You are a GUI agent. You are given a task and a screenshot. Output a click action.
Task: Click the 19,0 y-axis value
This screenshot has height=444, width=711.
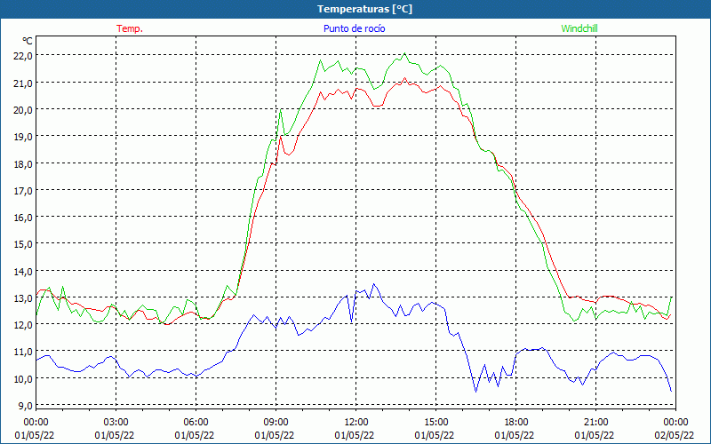[24, 137]
